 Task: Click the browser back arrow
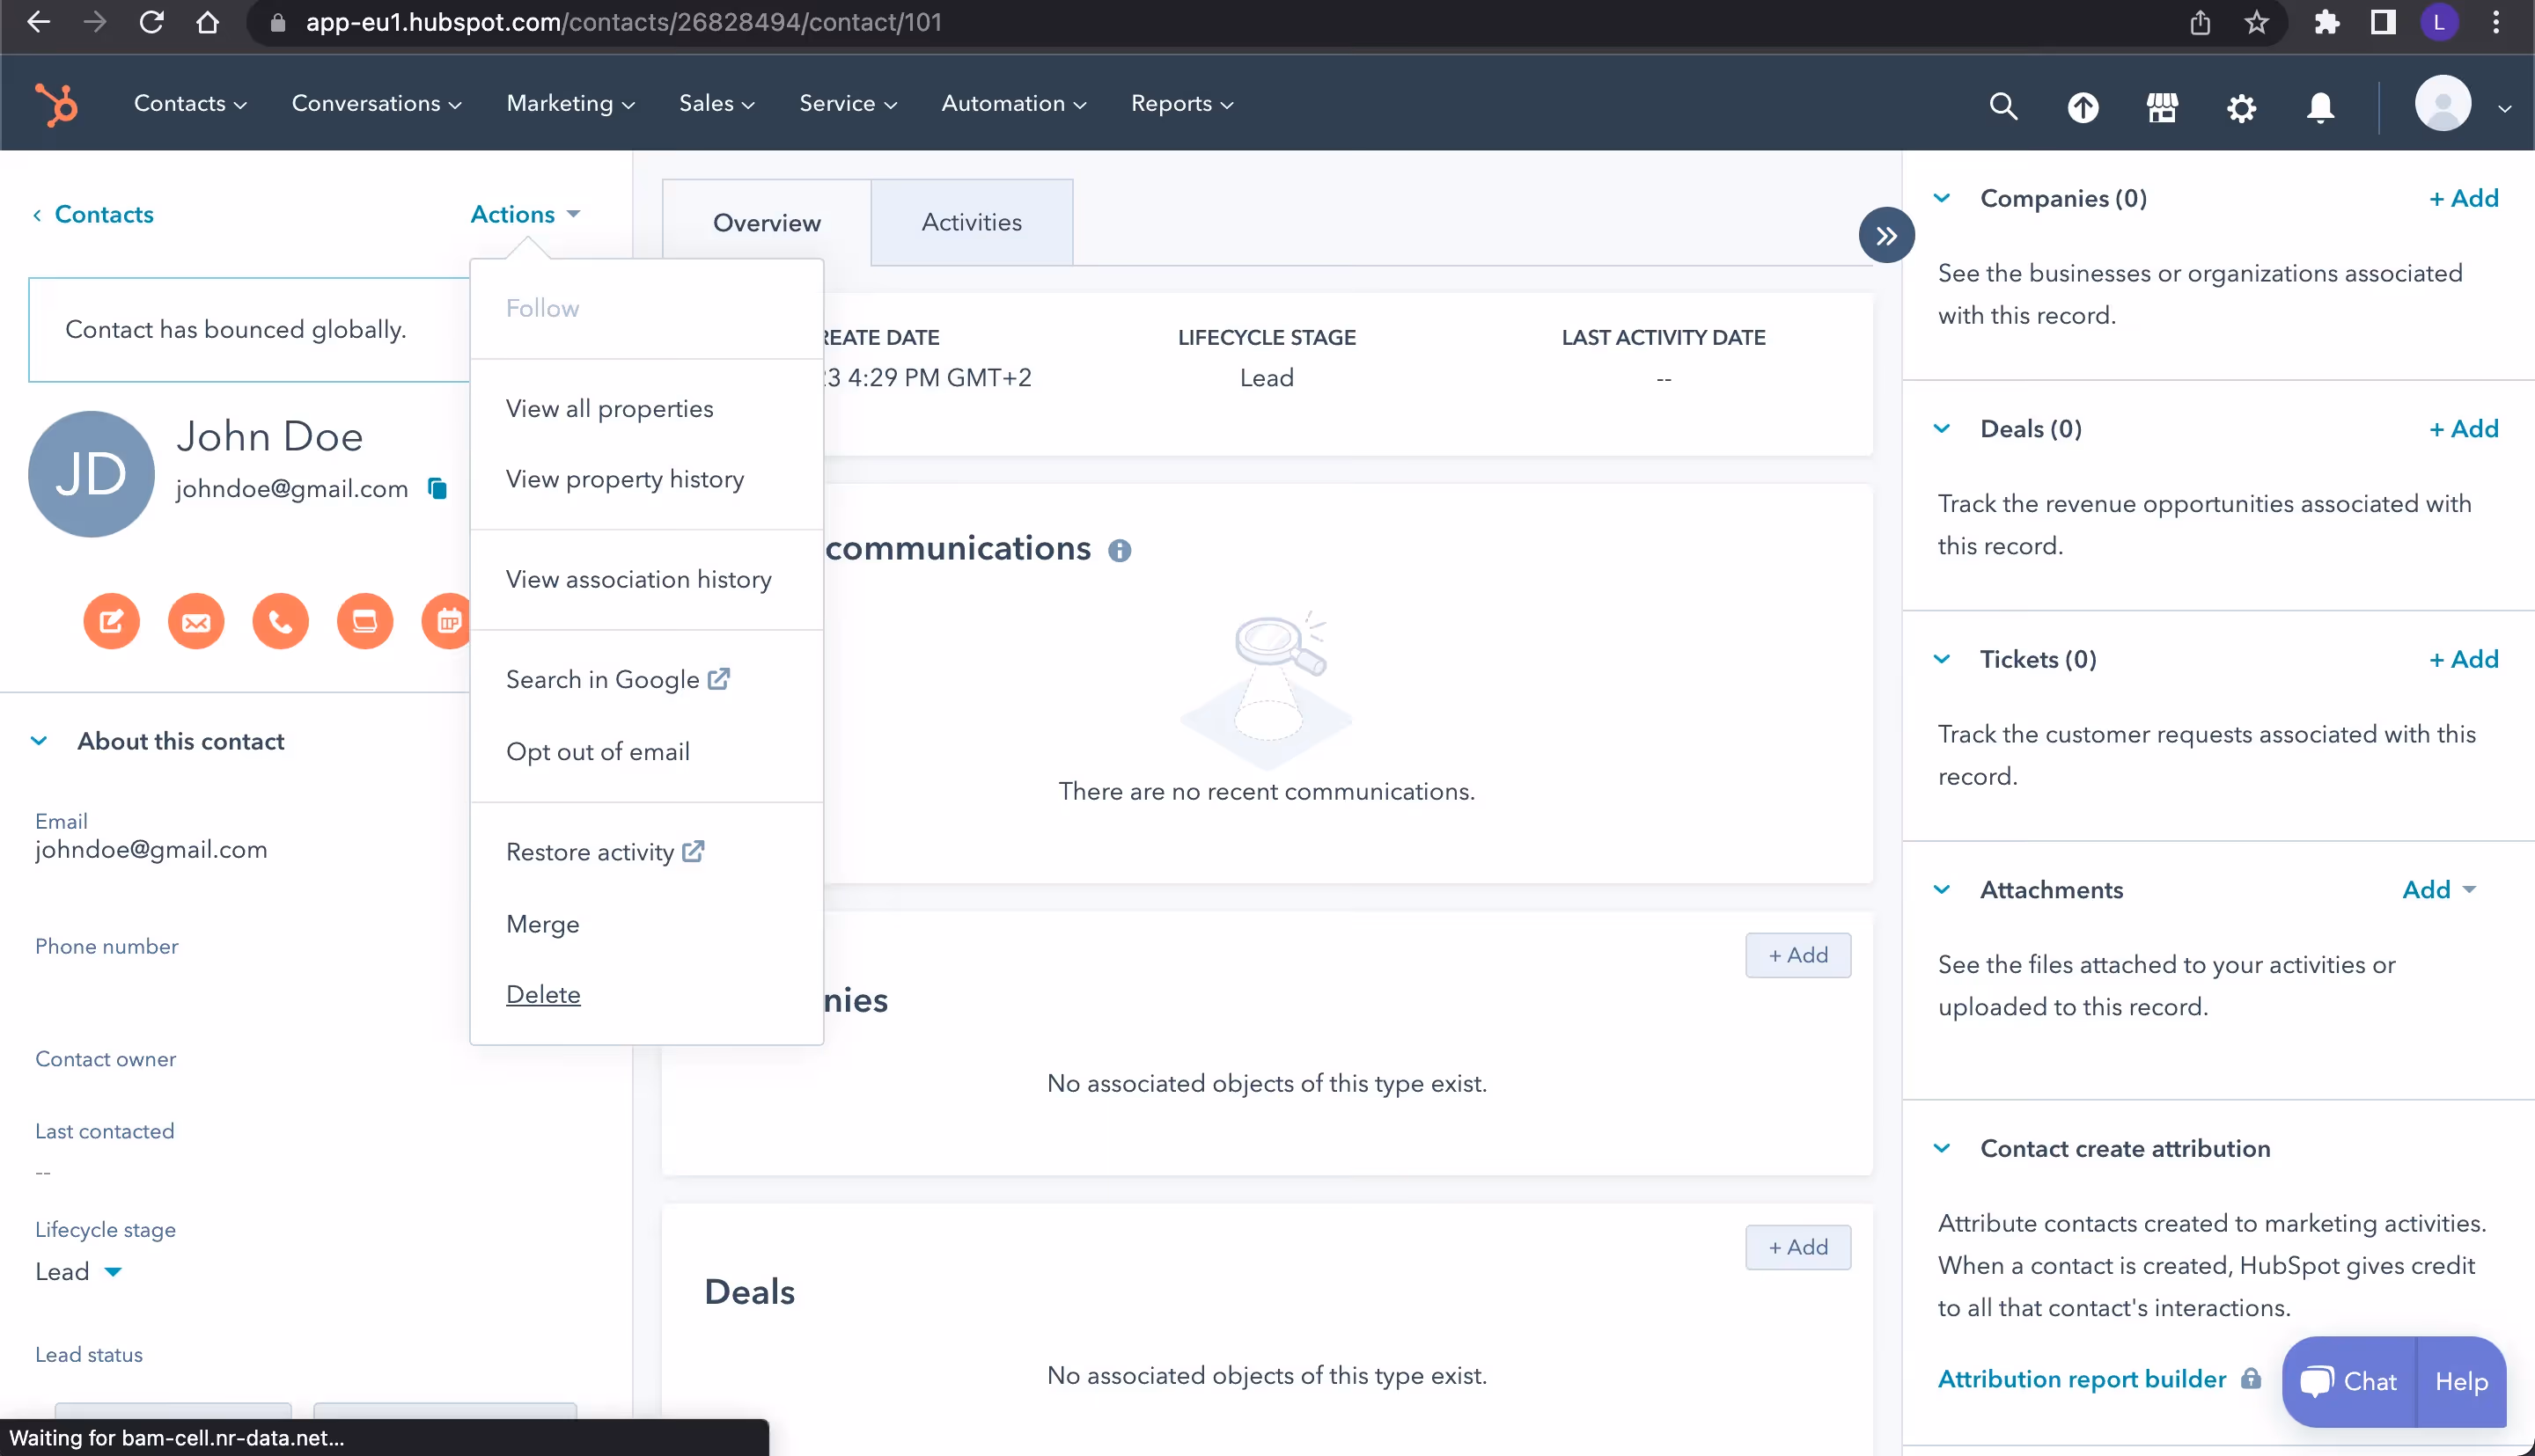38,22
